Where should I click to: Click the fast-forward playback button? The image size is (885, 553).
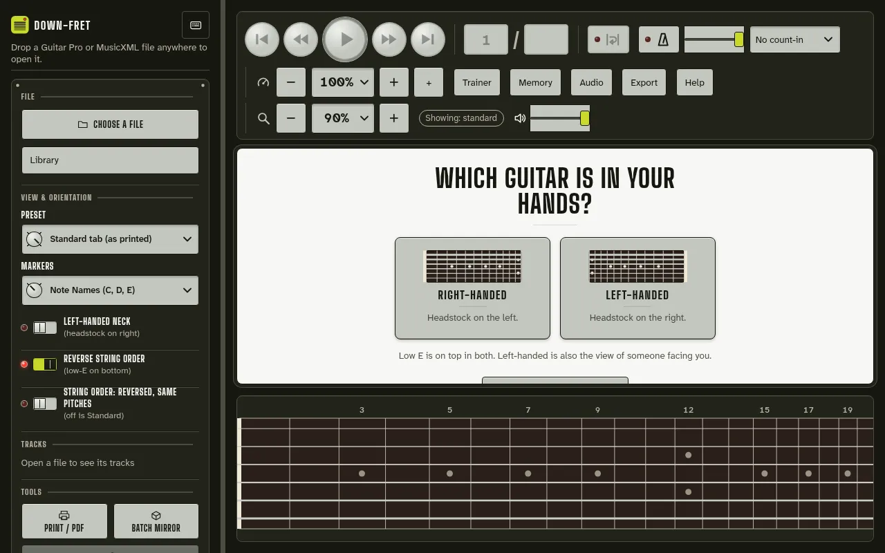(389, 39)
